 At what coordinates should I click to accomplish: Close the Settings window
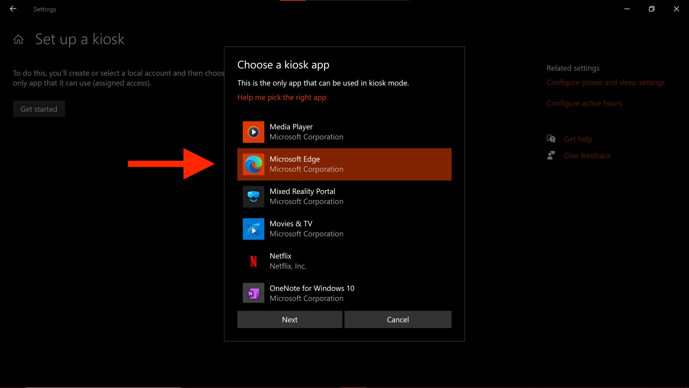(676, 9)
